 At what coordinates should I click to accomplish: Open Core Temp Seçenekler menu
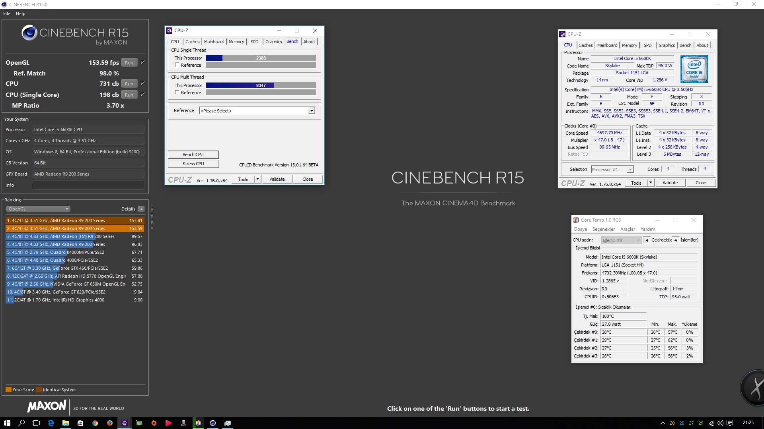[603, 229]
